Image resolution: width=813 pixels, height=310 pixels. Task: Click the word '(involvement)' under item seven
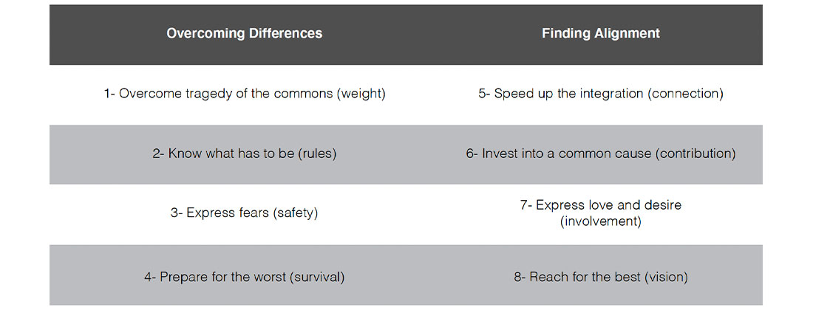tap(600, 221)
